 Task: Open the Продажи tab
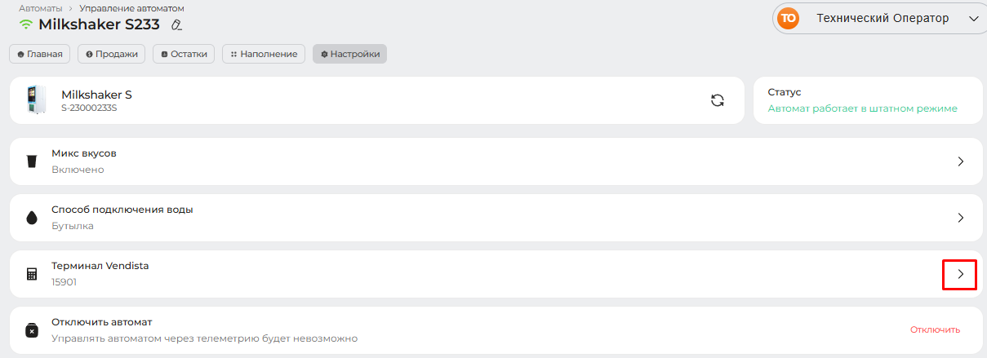click(112, 54)
